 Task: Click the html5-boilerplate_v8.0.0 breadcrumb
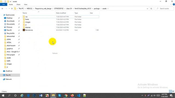(x=83, y=8)
